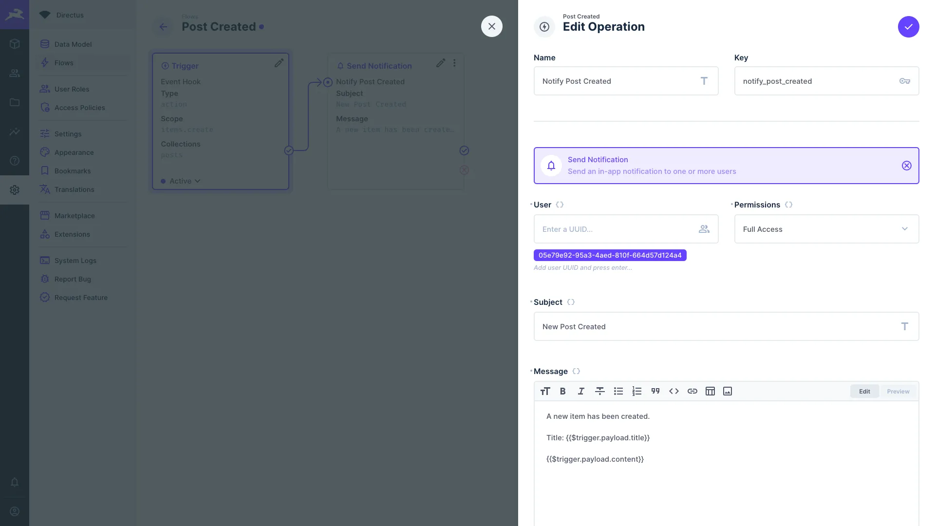Click the key icon in the Key field
935x526 pixels.
pyautogui.click(x=904, y=81)
